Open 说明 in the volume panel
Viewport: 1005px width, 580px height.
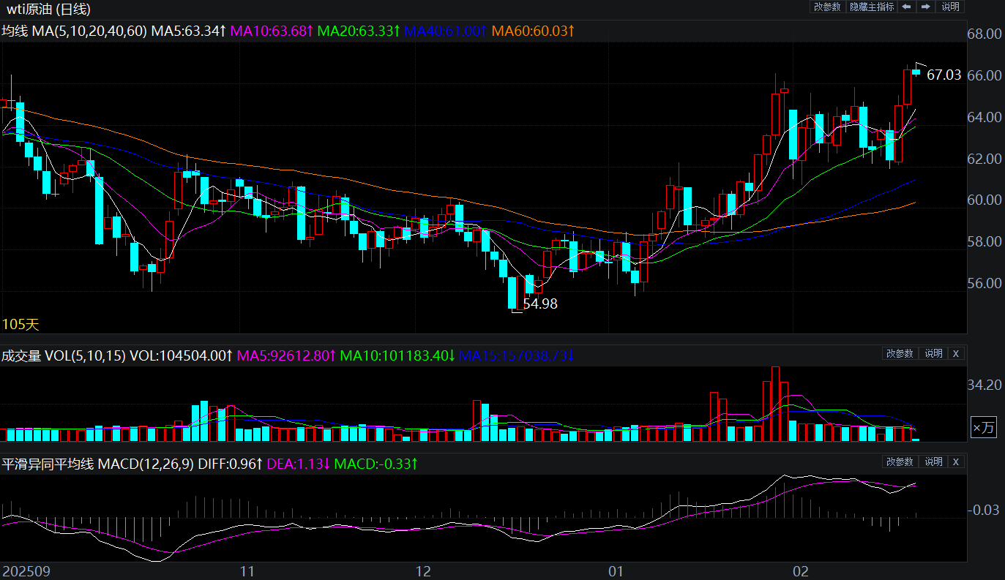tap(933, 353)
